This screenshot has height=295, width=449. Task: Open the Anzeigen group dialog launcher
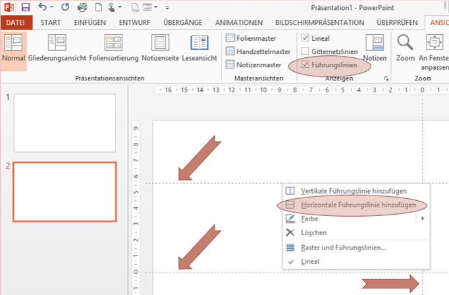coord(386,79)
